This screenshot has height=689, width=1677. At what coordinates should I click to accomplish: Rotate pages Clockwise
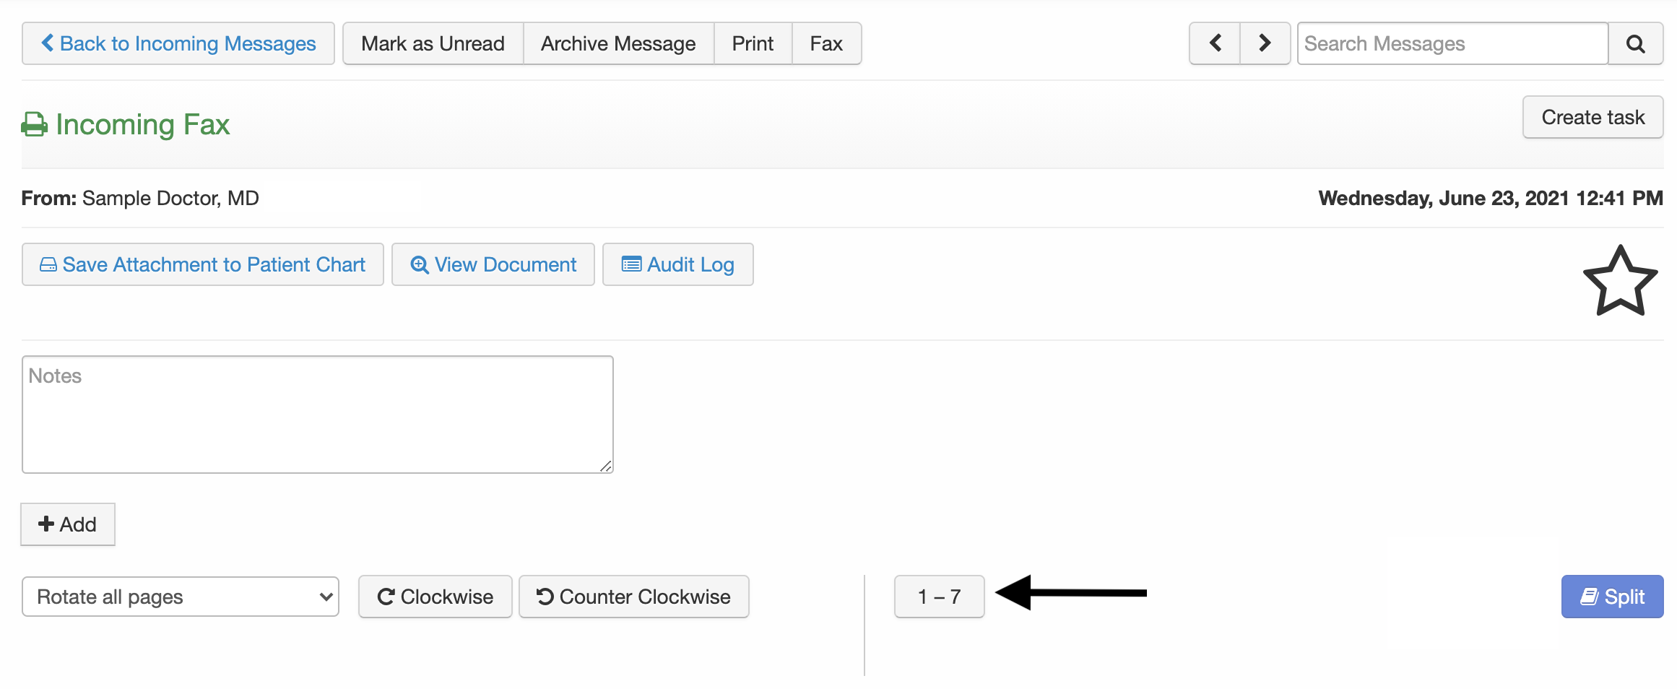(435, 597)
